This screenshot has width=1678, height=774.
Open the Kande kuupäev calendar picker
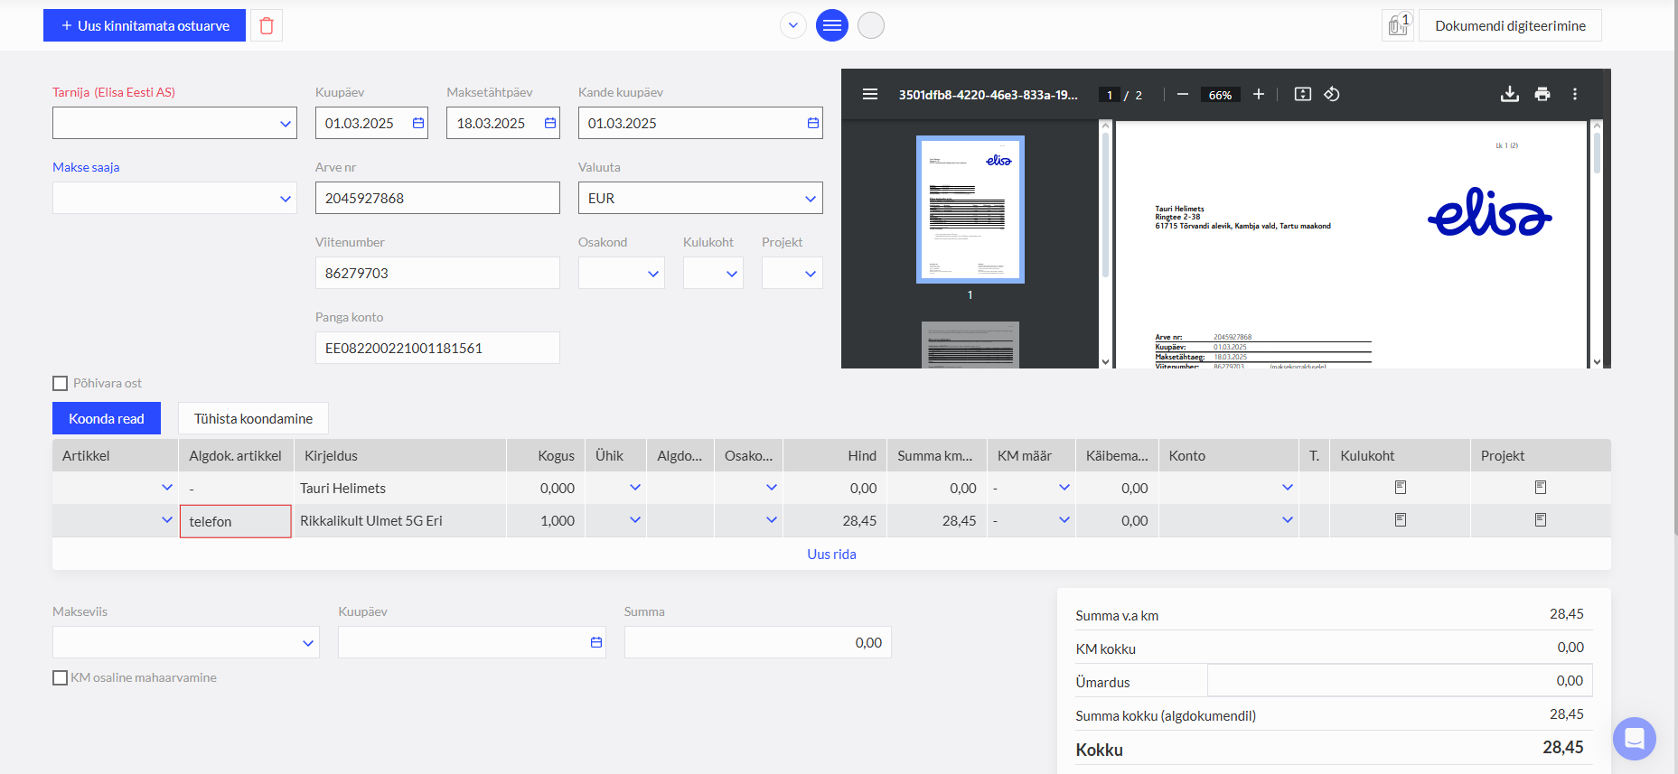tap(813, 123)
